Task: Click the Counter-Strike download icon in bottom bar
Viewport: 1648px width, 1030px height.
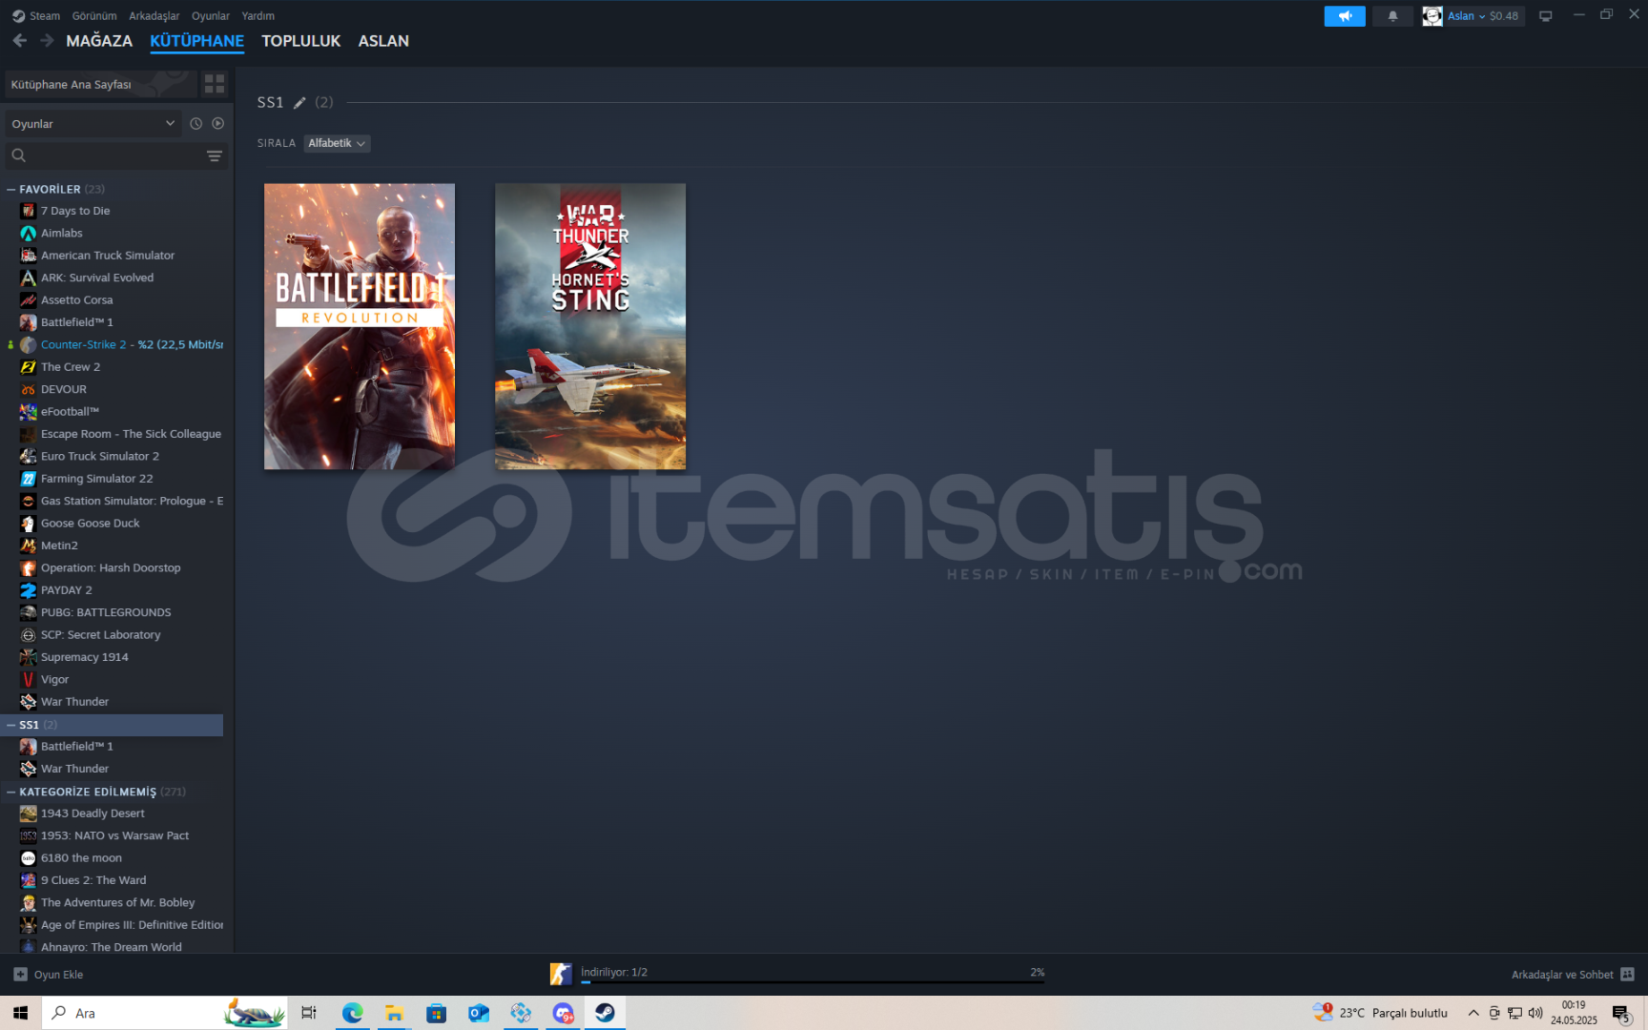Action: (561, 974)
